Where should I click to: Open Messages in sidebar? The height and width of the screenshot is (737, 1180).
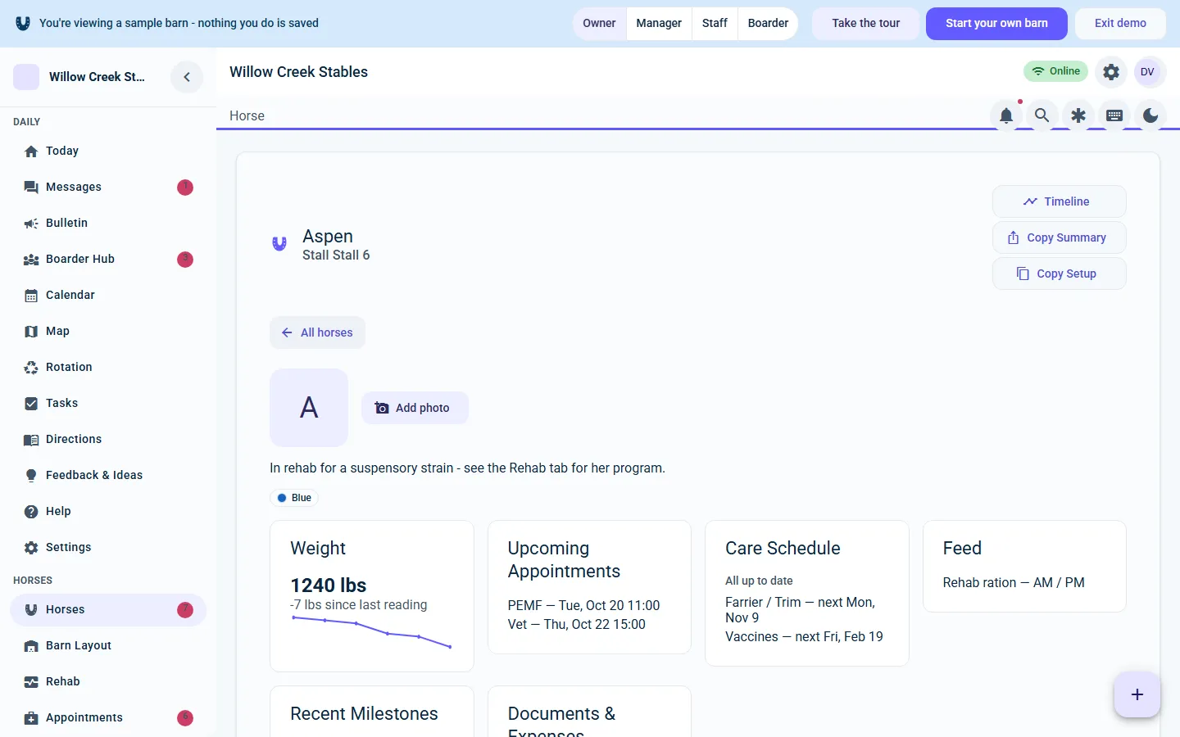108,187
